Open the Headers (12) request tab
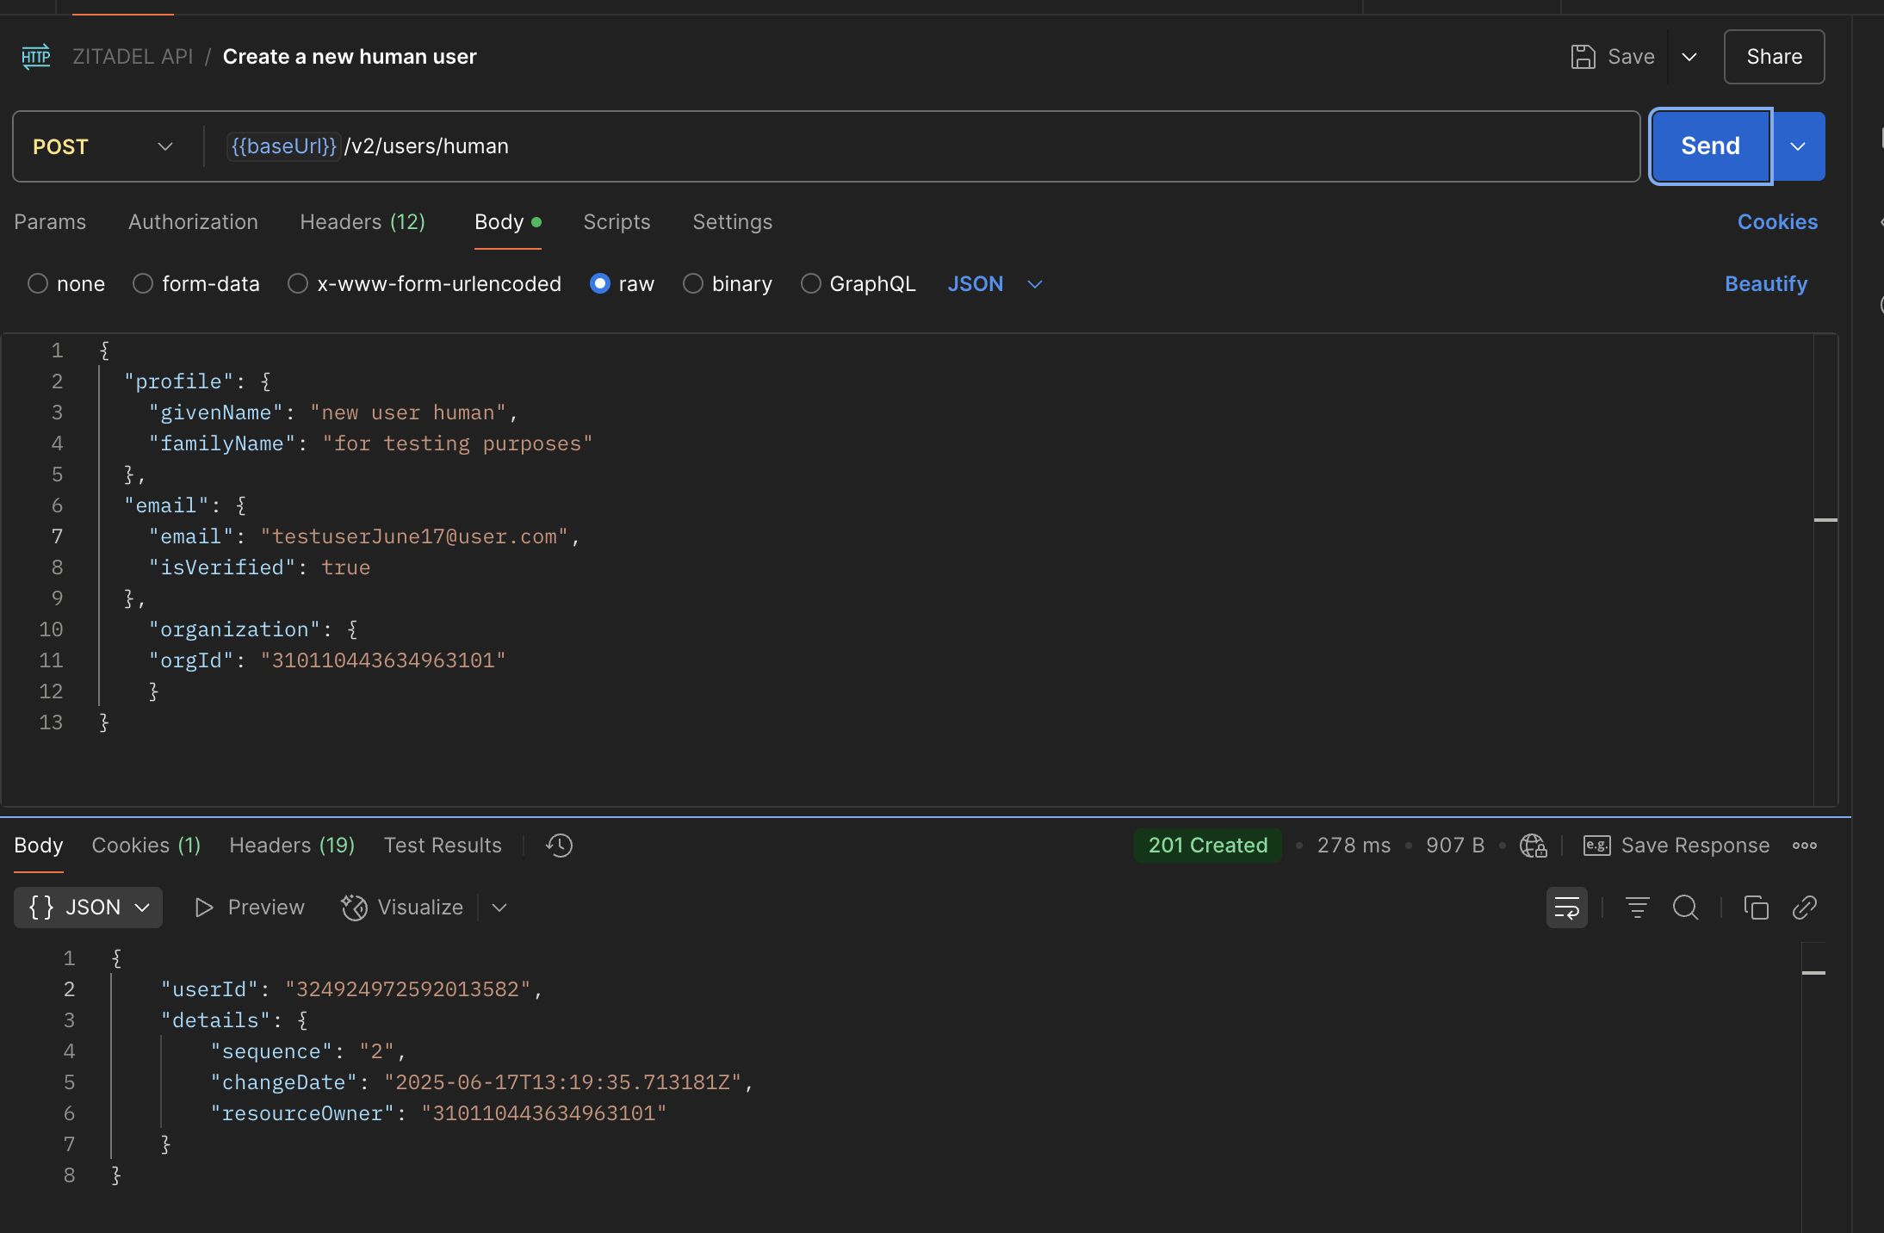This screenshot has width=1884, height=1233. (x=363, y=222)
